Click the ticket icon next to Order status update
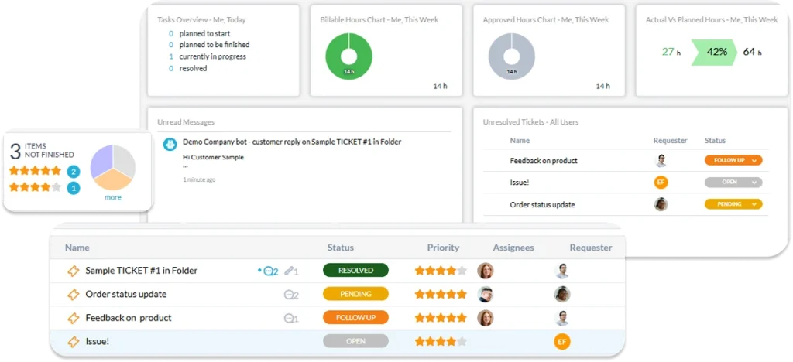 coord(74,295)
